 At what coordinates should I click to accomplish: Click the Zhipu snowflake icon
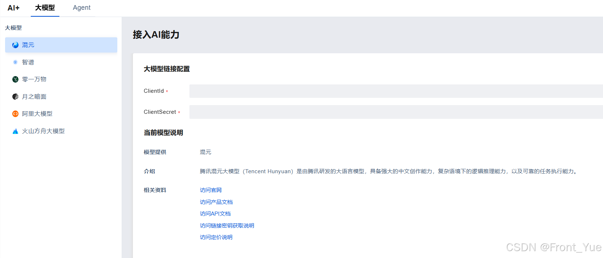(15, 62)
